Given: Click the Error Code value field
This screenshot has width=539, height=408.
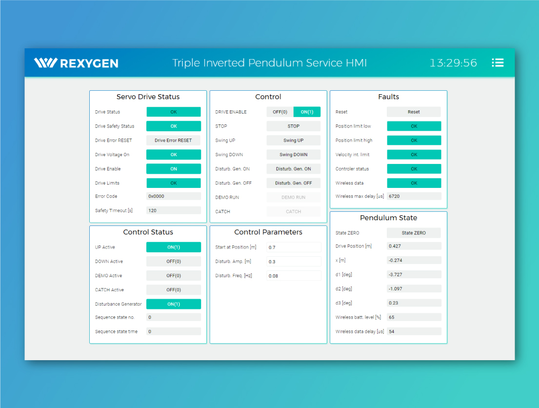Looking at the screenshot, I should tap(173, 196).
